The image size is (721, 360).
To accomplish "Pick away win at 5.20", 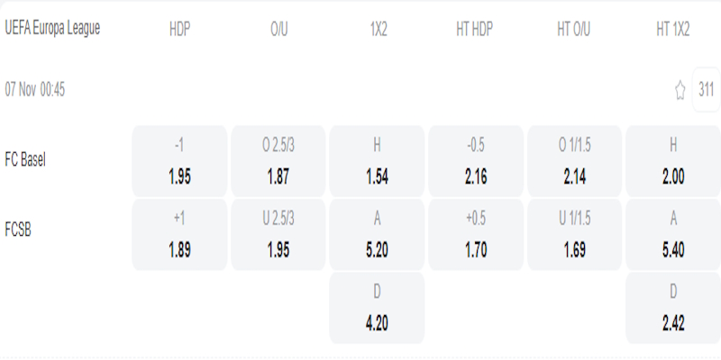I will (x=378, y=235).
